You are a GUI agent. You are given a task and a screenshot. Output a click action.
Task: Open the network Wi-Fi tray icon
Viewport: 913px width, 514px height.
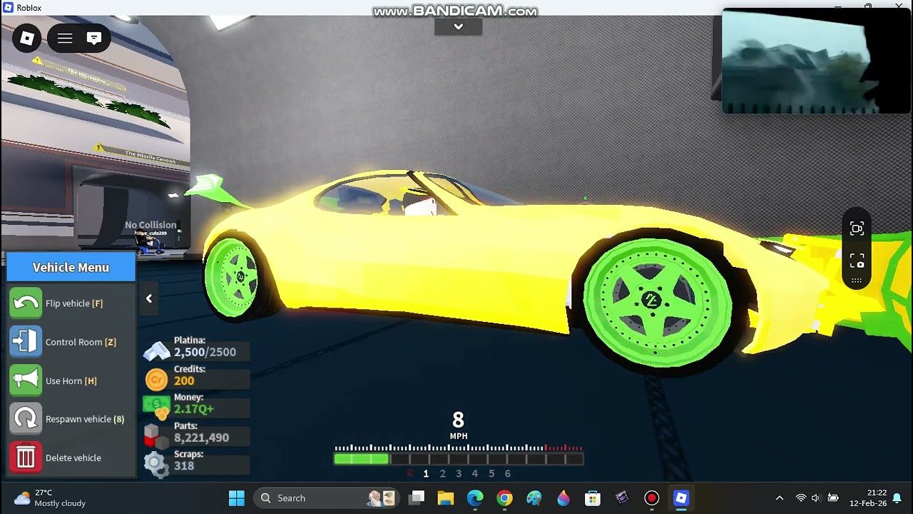pyautogui.click(x=801, y=498)
